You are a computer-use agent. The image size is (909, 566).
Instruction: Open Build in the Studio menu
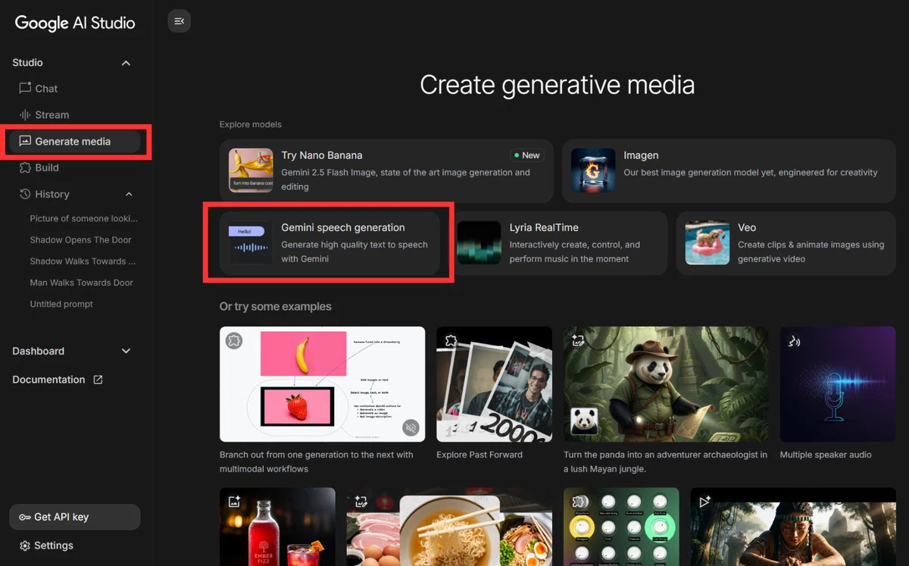pyautogui.click(x=74, y=168)
